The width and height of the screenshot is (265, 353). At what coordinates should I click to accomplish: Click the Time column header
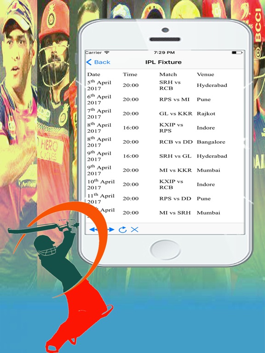[x=130, y=74]
